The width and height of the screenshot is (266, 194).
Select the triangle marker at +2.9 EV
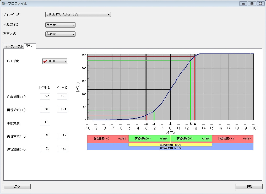click(x=195, y=123)
